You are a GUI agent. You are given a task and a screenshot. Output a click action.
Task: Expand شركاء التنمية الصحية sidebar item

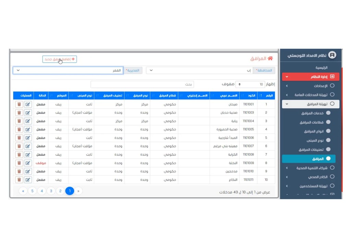(x=311, y=168)
